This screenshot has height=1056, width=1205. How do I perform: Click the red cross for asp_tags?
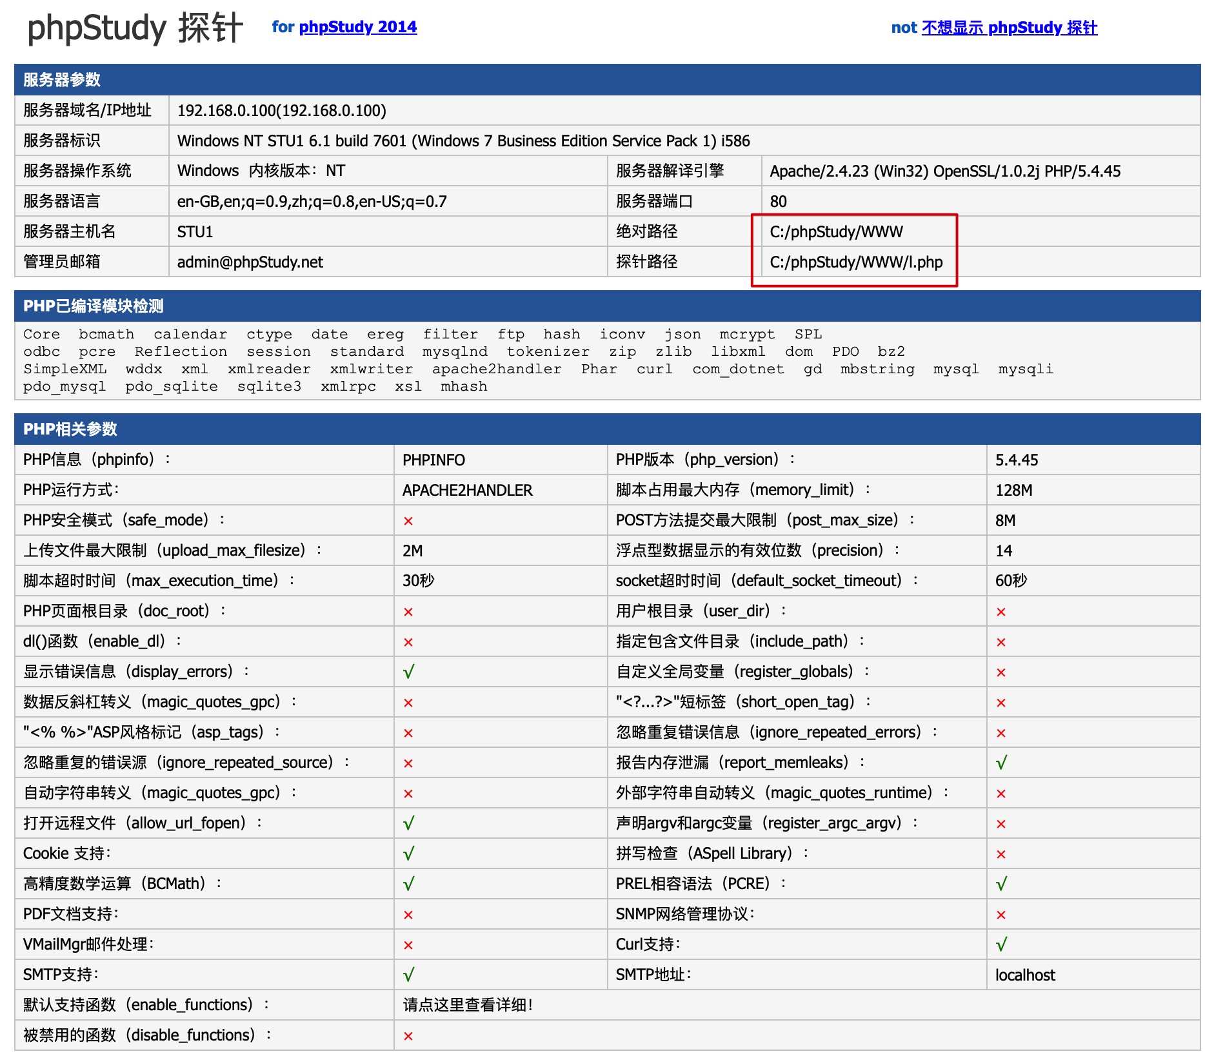point(408,733)
